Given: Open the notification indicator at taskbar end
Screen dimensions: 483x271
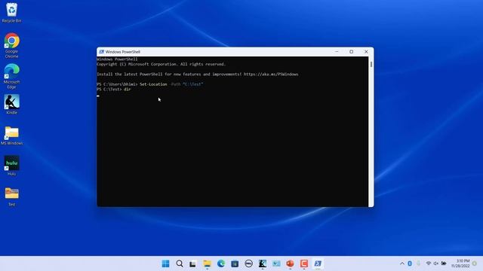Looking at the screenshot, I should pos(475,263).
